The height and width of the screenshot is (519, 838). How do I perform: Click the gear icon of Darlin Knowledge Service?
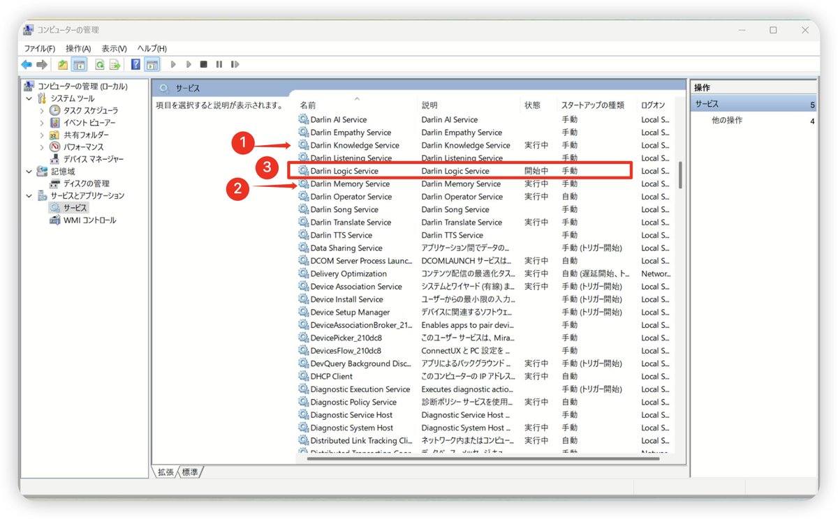pyautogui.click(x=303, y=145)
